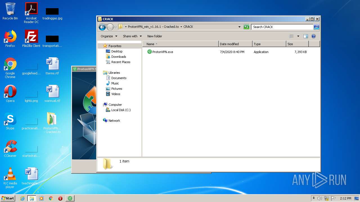Click the New folder button

coord(155,36)
